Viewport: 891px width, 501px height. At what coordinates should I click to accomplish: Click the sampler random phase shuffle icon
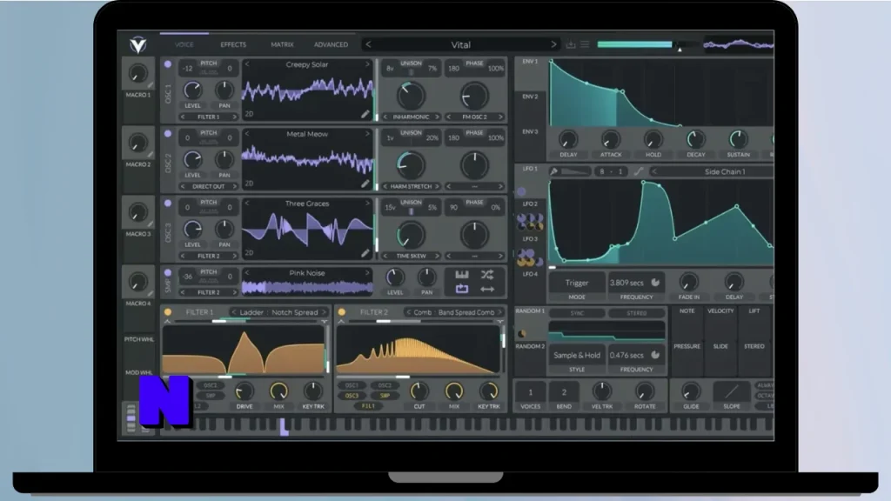pyautogui.click(x=487, y=275)
